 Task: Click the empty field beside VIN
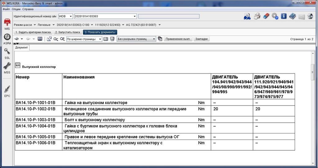[x=169, y=16]
